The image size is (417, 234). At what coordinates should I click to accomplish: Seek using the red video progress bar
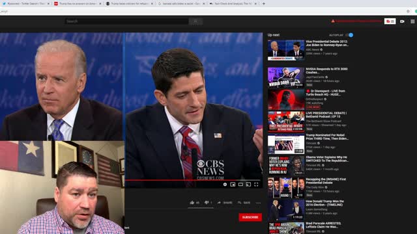tap(194, 180)
